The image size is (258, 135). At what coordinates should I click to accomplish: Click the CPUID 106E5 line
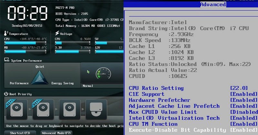[x=158, y=76]
